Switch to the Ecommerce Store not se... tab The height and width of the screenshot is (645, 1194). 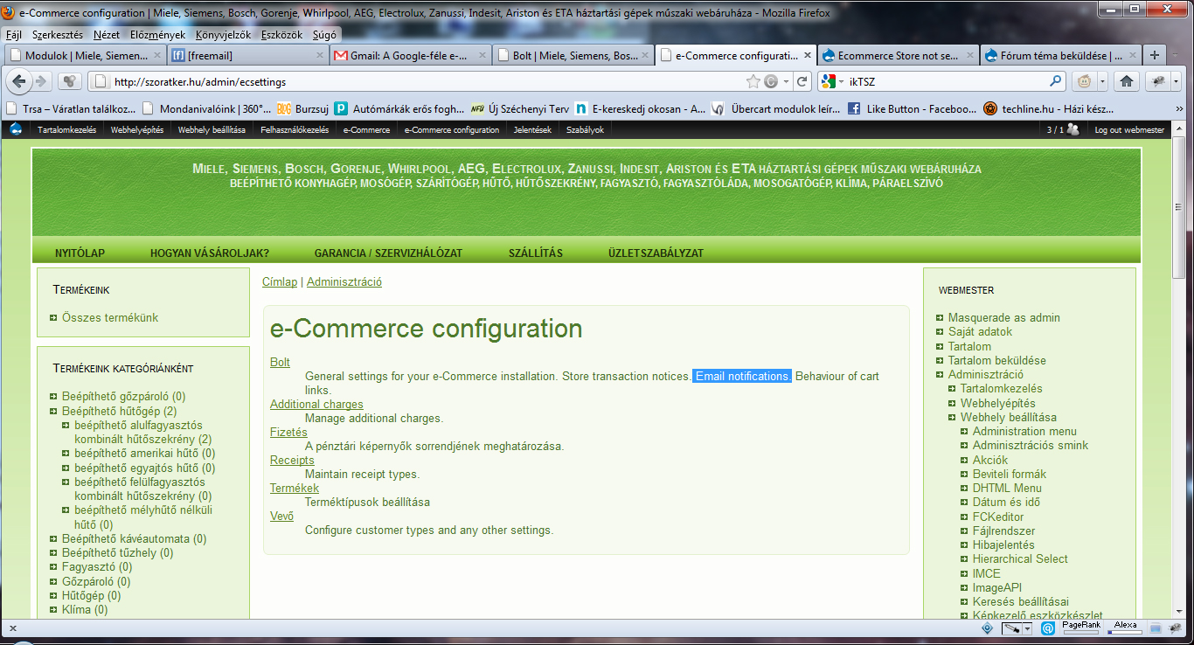898,55
